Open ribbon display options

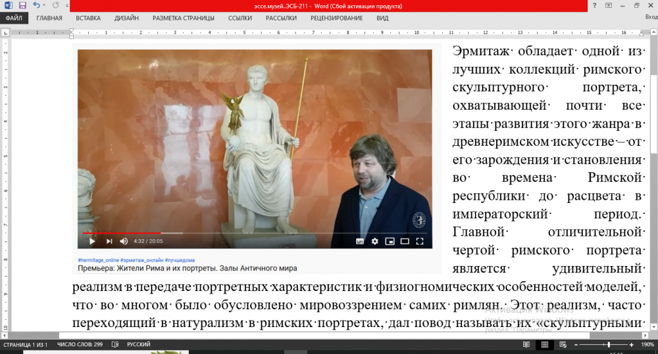(x=608, y=5)
